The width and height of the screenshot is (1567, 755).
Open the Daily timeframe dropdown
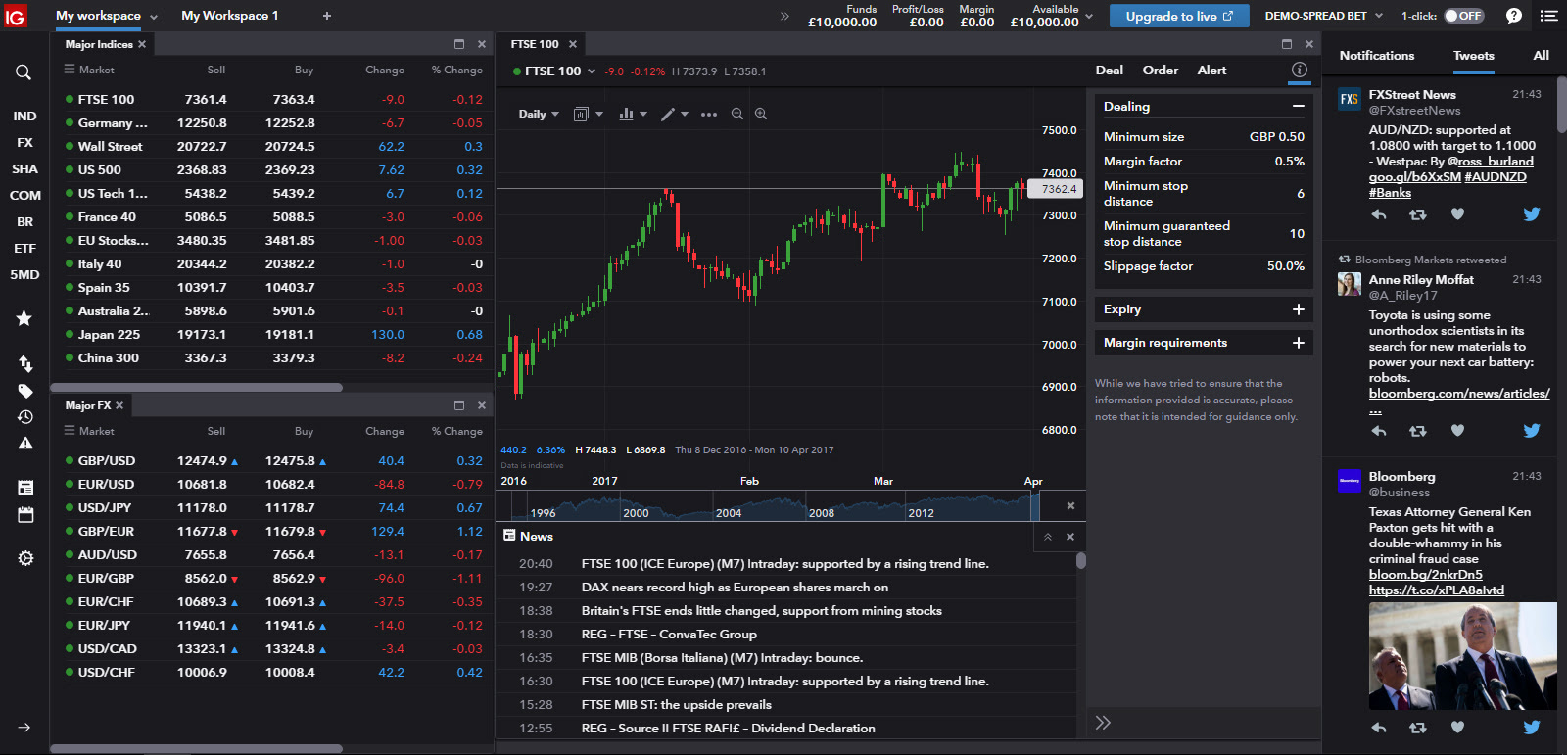(x=539, y=114)
